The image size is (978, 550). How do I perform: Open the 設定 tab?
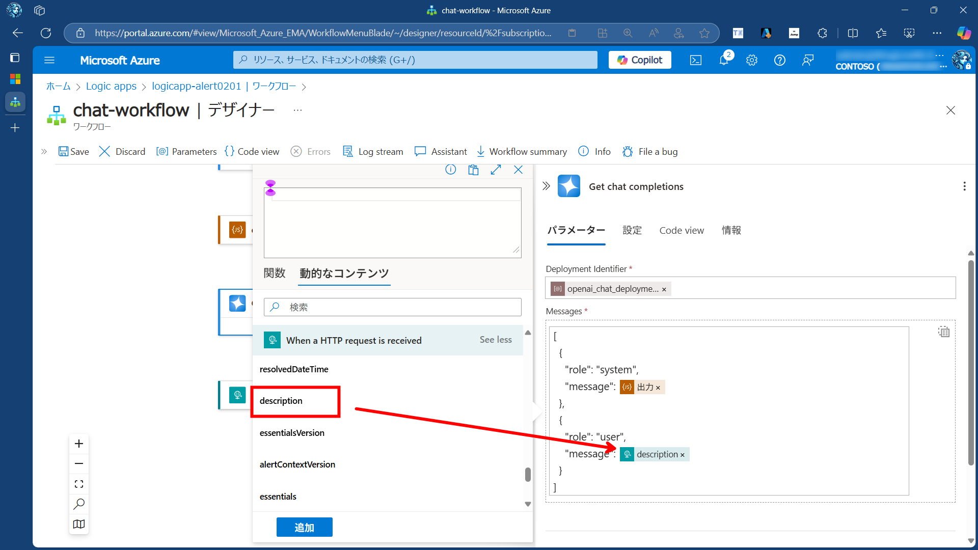(632, 230)
